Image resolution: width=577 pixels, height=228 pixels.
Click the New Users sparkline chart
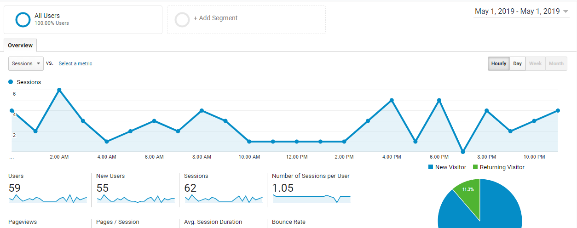tap(136, 199)
